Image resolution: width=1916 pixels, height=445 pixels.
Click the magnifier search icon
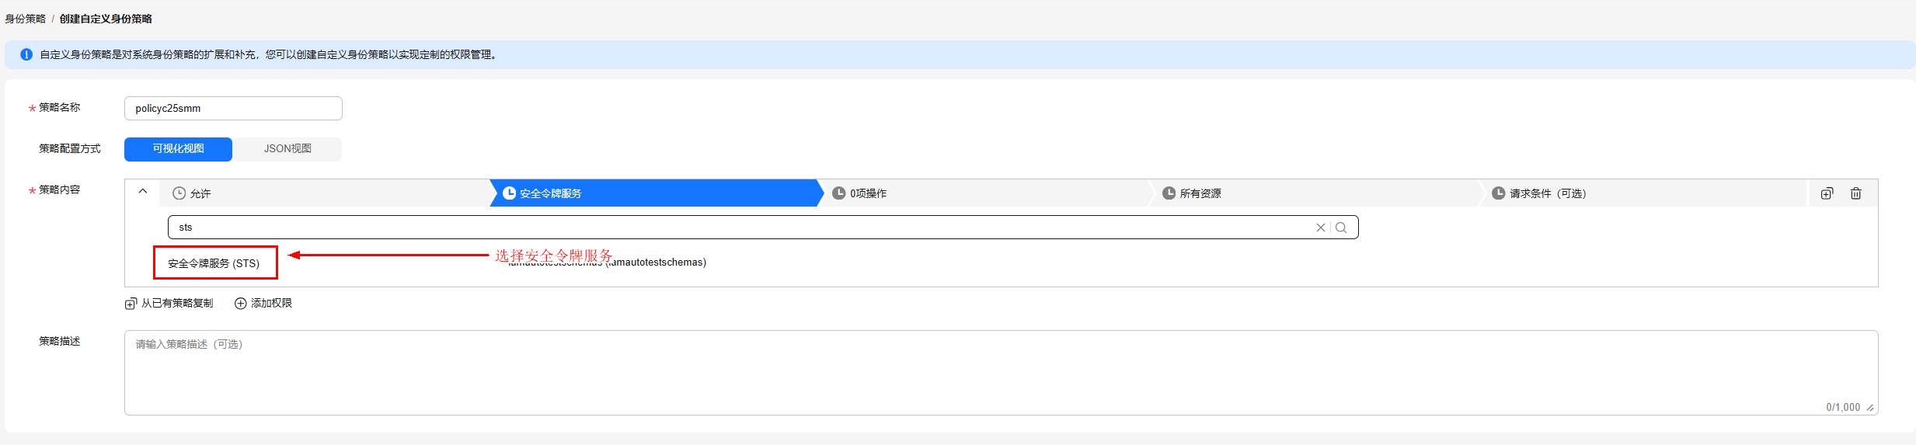pyautogui.click(x=1341, y=228)
